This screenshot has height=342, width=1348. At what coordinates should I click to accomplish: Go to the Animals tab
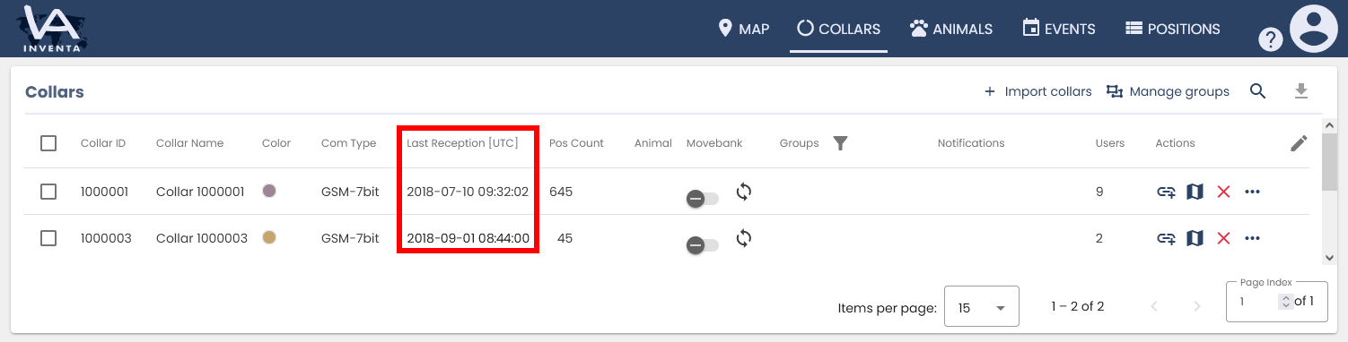click(951, 29)
